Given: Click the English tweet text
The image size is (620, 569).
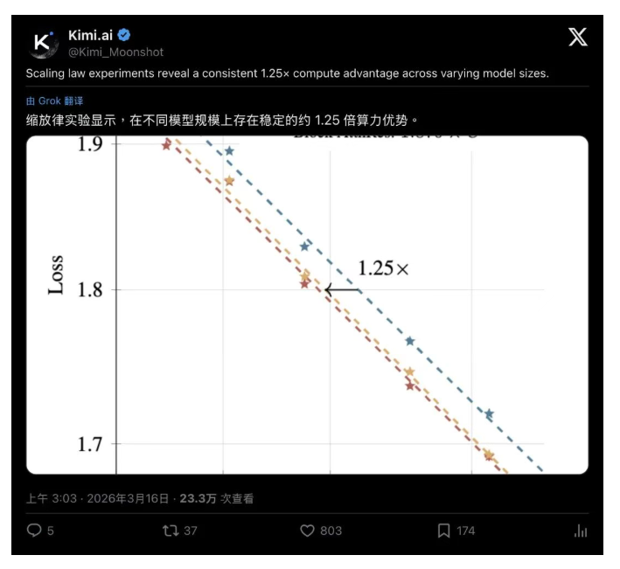Looking at the screenshot, I should pyautogui.click(x=288, y=73).
